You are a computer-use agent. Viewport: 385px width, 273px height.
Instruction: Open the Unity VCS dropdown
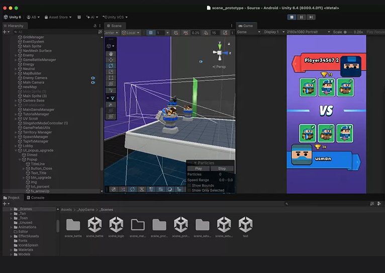click(x=115, y=17)
